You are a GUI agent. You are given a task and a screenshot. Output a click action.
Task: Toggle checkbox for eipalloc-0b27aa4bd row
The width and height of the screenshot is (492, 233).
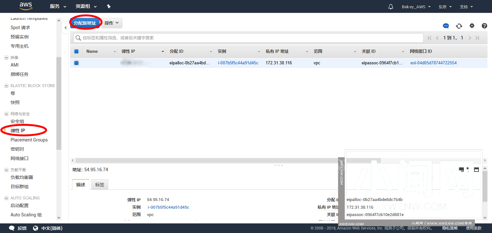(x=76, y=63)
